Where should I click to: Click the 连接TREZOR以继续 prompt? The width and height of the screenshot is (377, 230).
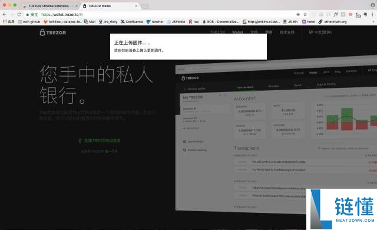(100, 140)
